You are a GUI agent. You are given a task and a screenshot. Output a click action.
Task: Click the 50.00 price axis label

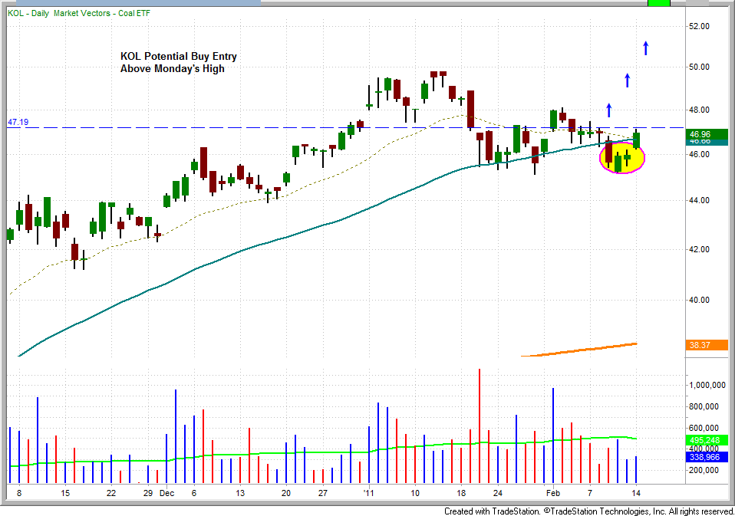(x=699, y=67)
